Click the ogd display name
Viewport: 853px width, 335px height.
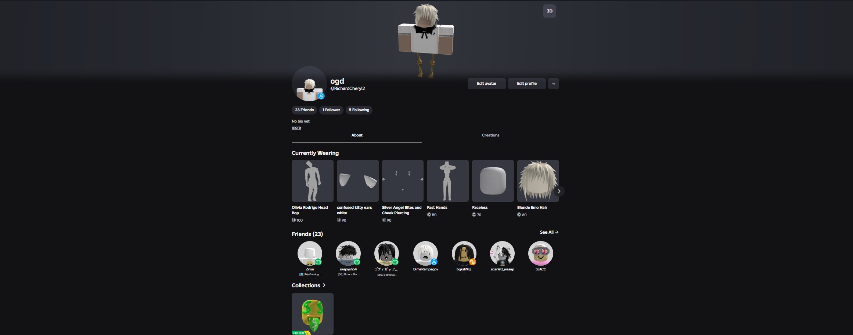pos(337,81)
